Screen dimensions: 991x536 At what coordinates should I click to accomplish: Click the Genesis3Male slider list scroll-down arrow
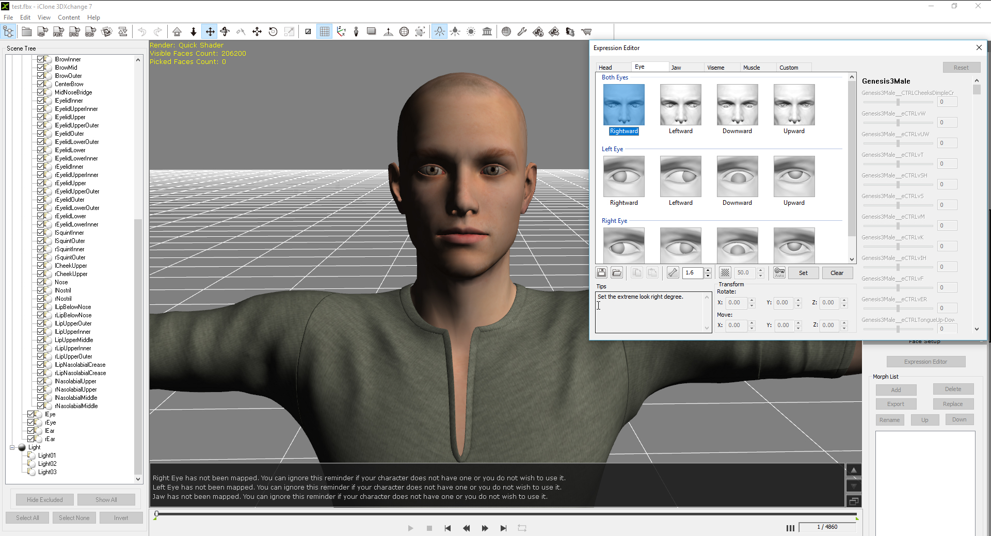pyautogui.click(x=977, y=329)
